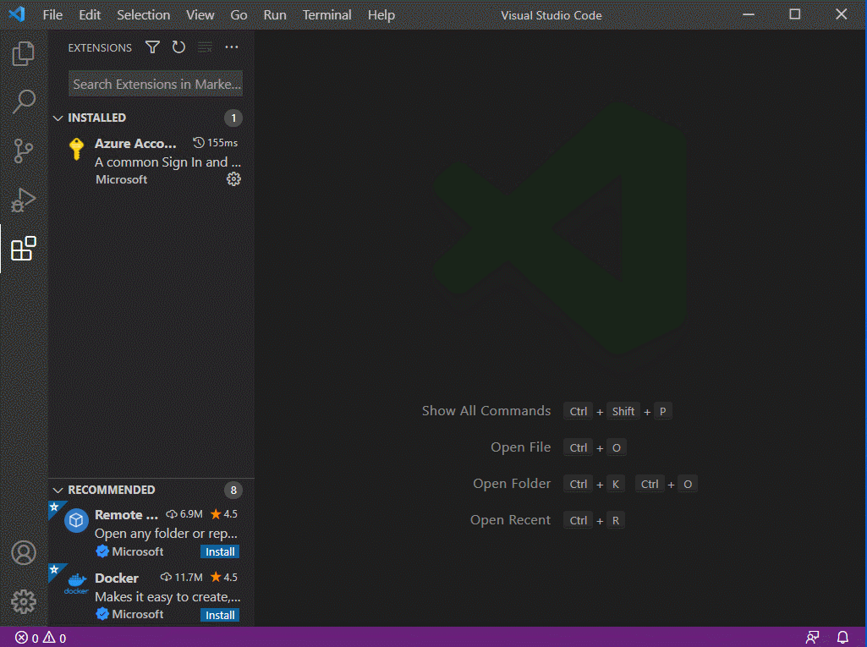
Task: Click the EXTENSIONS panel title
Action: (100, 48)
